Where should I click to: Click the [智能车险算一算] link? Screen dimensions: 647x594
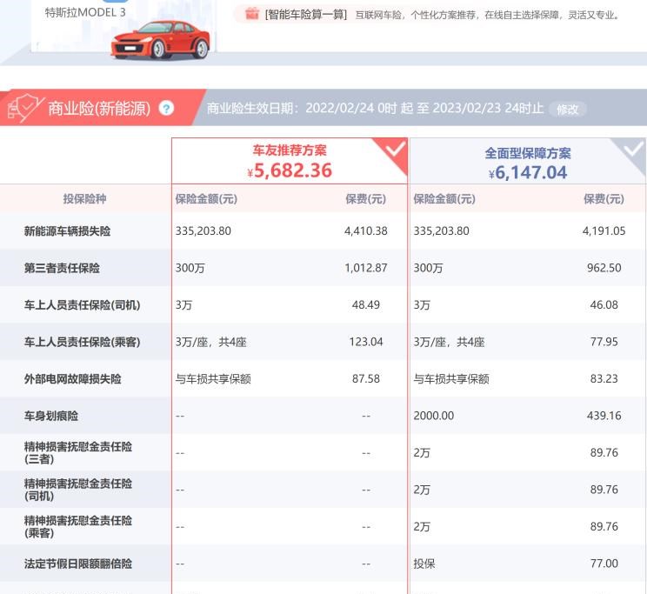point(306,15)
